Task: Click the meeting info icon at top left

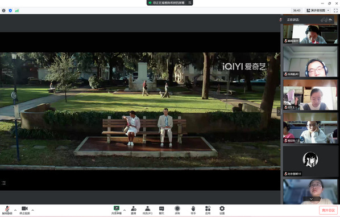Action: 3,10
